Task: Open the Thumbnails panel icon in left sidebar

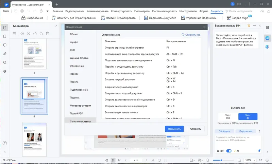Action: pyautogui.click(x=5, y=28)
